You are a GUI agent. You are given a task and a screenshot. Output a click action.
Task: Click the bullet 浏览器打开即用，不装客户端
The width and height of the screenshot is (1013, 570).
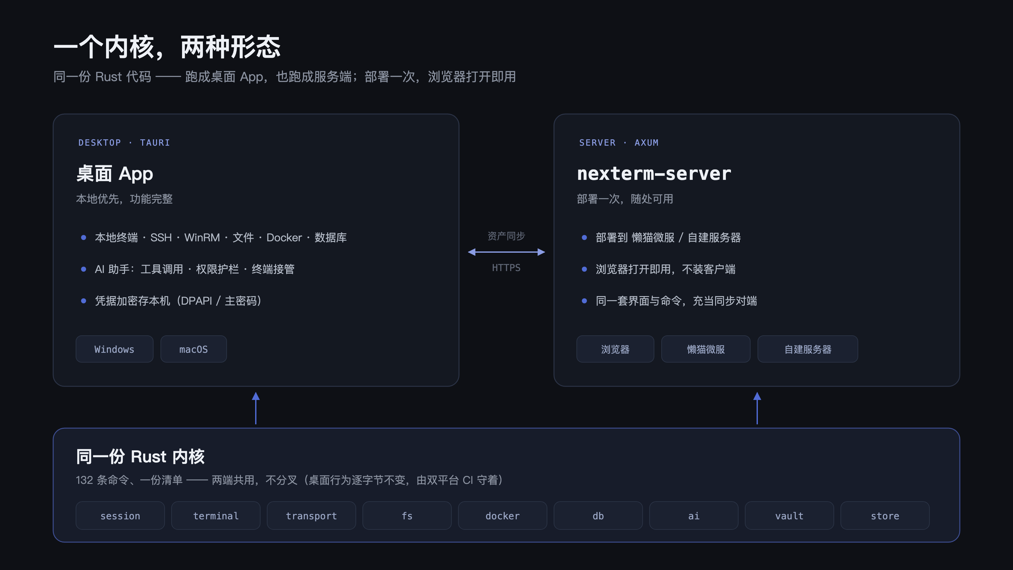(665, 269)
